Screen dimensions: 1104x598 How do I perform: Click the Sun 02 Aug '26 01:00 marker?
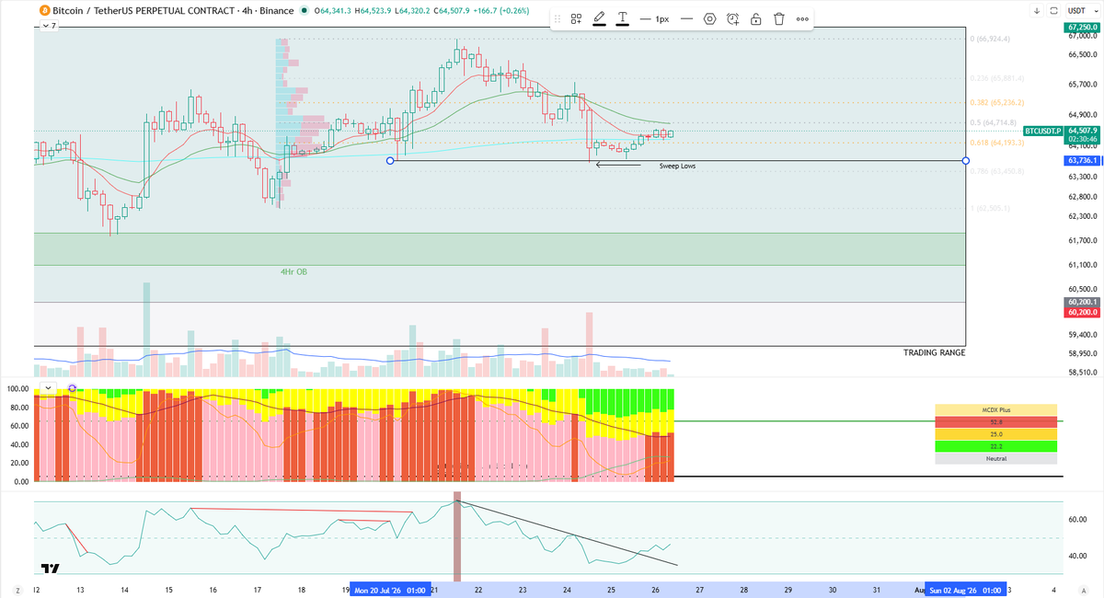click(x=966, y=589)
